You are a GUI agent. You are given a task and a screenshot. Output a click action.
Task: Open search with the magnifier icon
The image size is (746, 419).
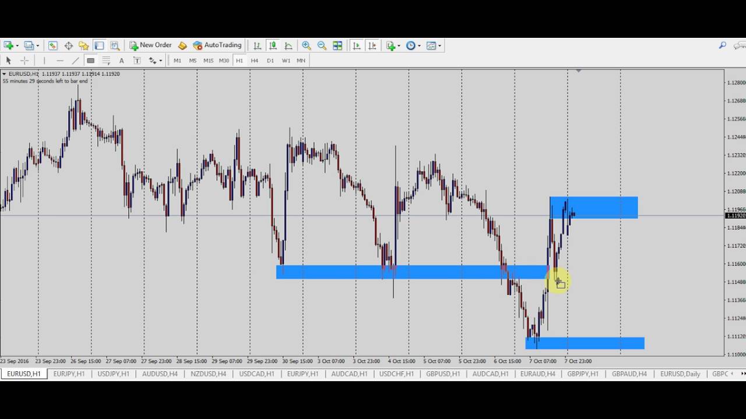tap(723, 45)
